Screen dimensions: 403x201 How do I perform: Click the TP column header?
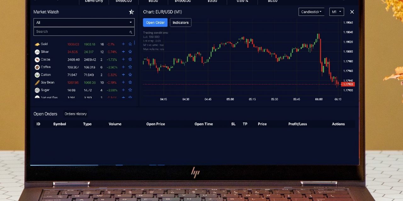pos(245,124)
